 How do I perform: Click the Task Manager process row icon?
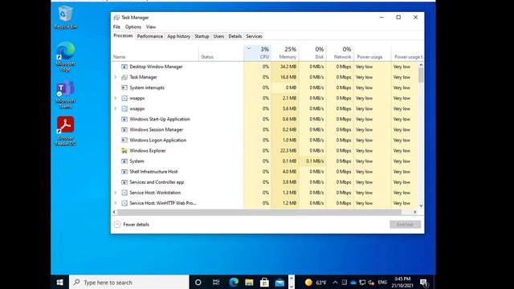pos(124,77)
